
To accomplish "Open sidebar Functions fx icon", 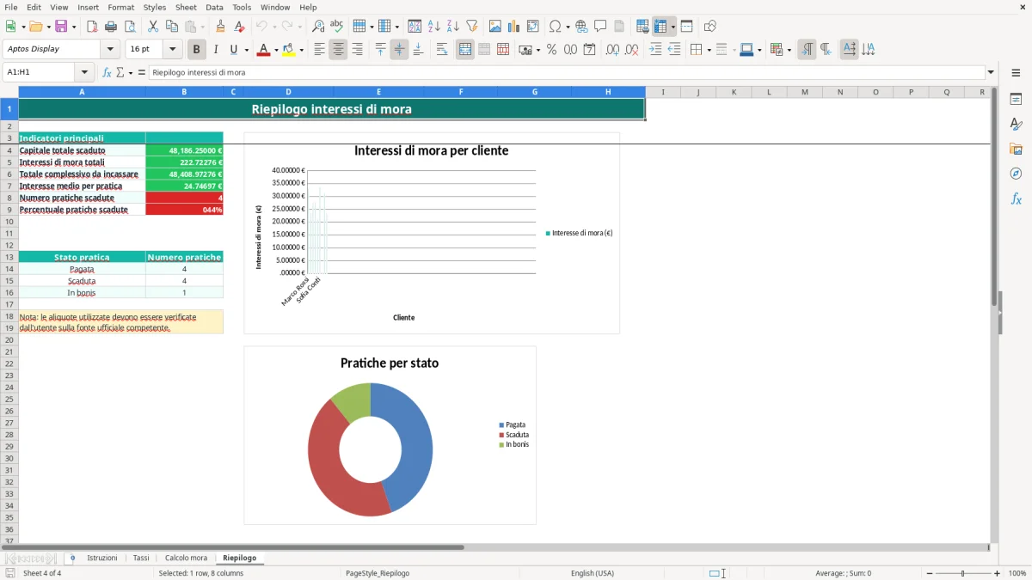I will point(1016,199).
